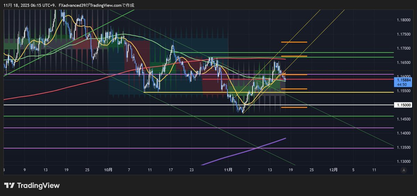Select the highlighted 1.15000 price label

403,105
